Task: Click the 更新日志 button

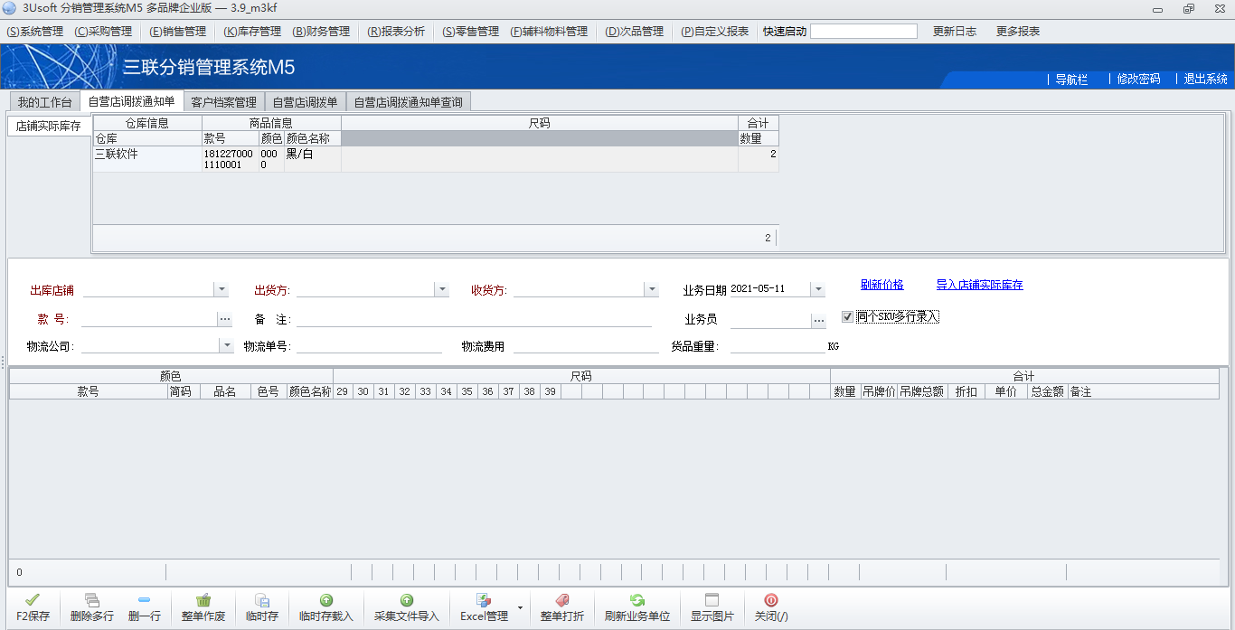Action: pos(955,31)
